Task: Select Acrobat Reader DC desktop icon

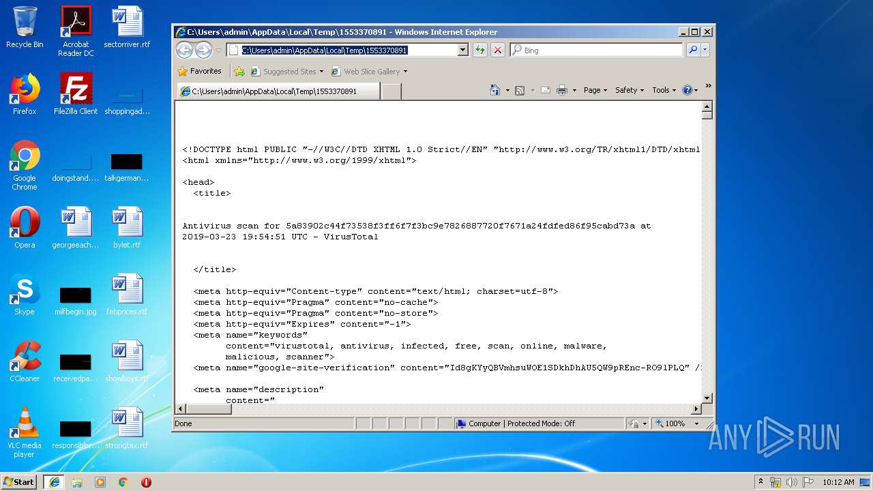Action: pos(76,32)
